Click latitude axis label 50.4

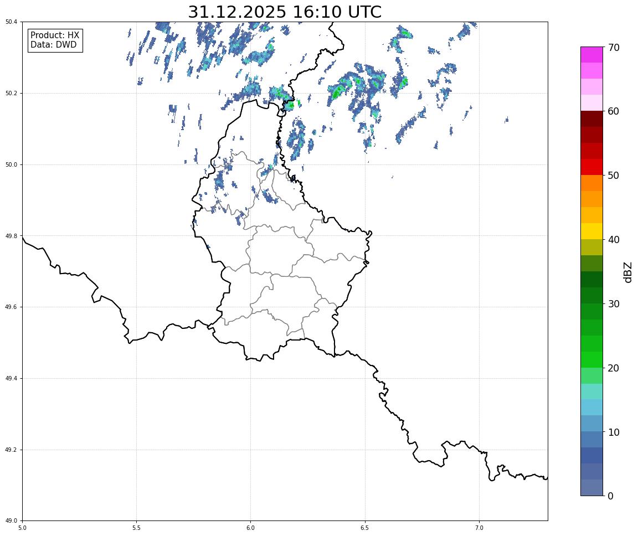(x=11, y=22)
